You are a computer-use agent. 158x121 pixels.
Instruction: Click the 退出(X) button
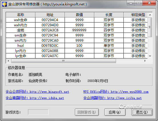click(x=142, y=112)
